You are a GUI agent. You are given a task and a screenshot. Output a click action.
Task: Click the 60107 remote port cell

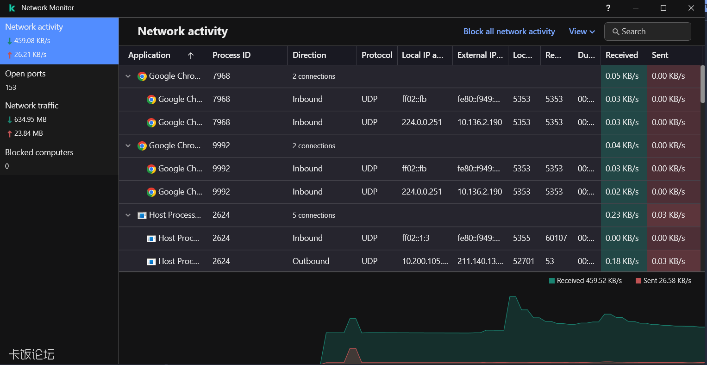click(556, 238)
